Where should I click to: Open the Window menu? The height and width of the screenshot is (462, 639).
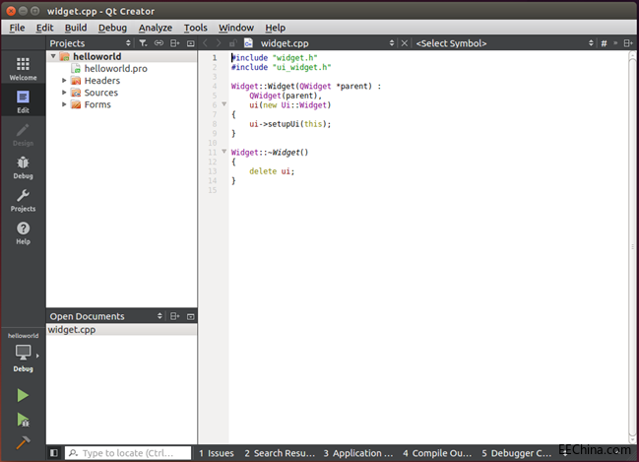click(x=236, y=28)
